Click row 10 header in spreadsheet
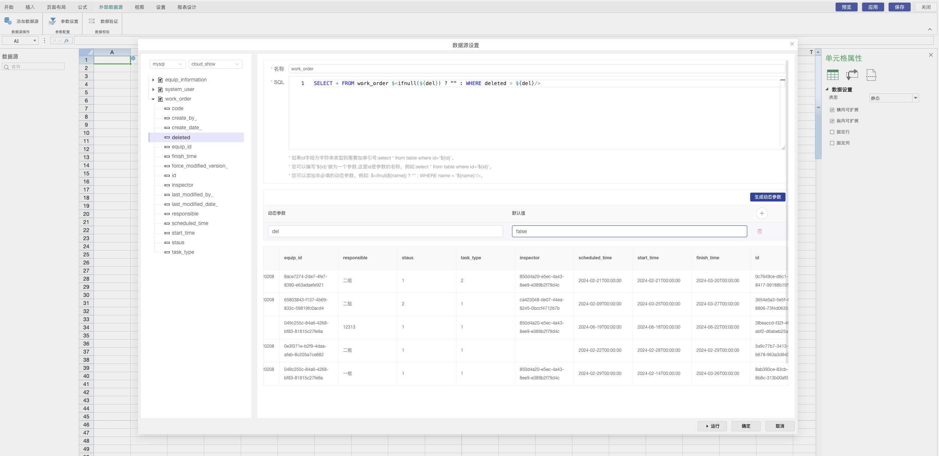The width and height of the screenshot is (939, 456). 86,133
